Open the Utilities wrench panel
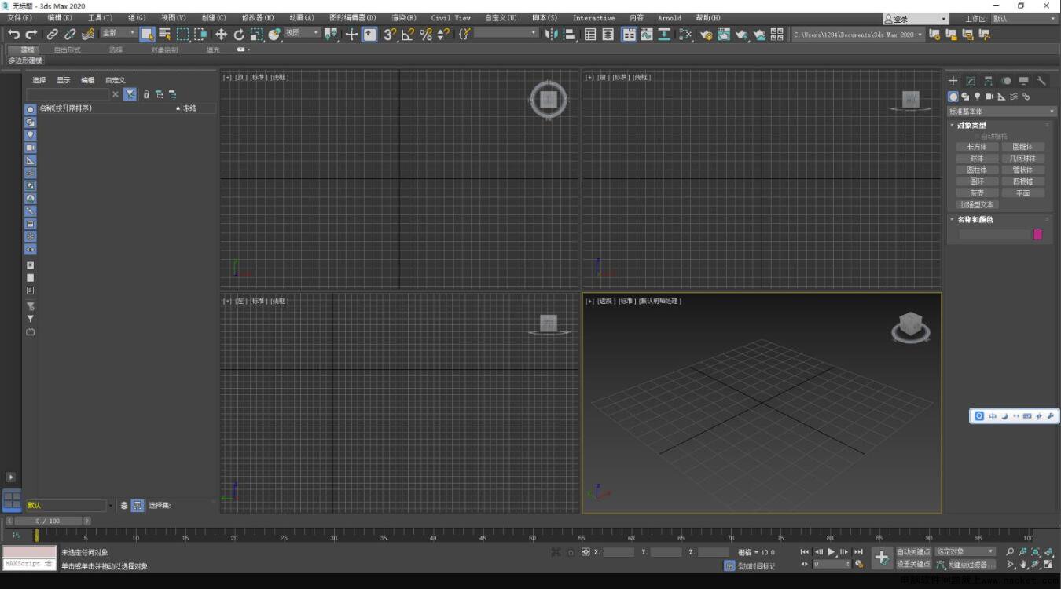1061x589 pixels. pyautogui.click(x=1041, y=81)
